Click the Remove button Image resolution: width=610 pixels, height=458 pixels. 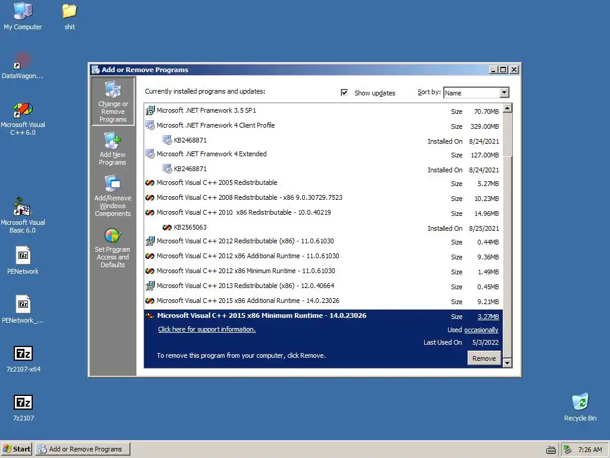tap(484, 358)
